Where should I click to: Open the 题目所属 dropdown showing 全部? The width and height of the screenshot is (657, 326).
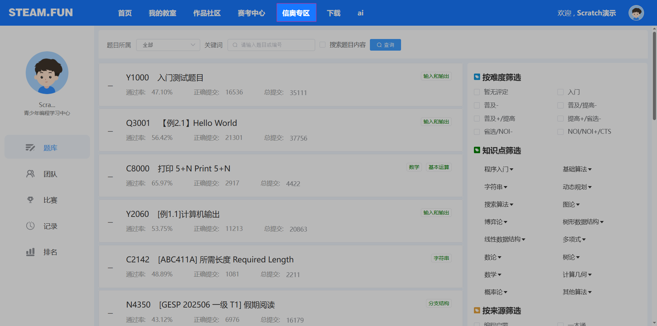pyautogui.click(x=168, y=45)
